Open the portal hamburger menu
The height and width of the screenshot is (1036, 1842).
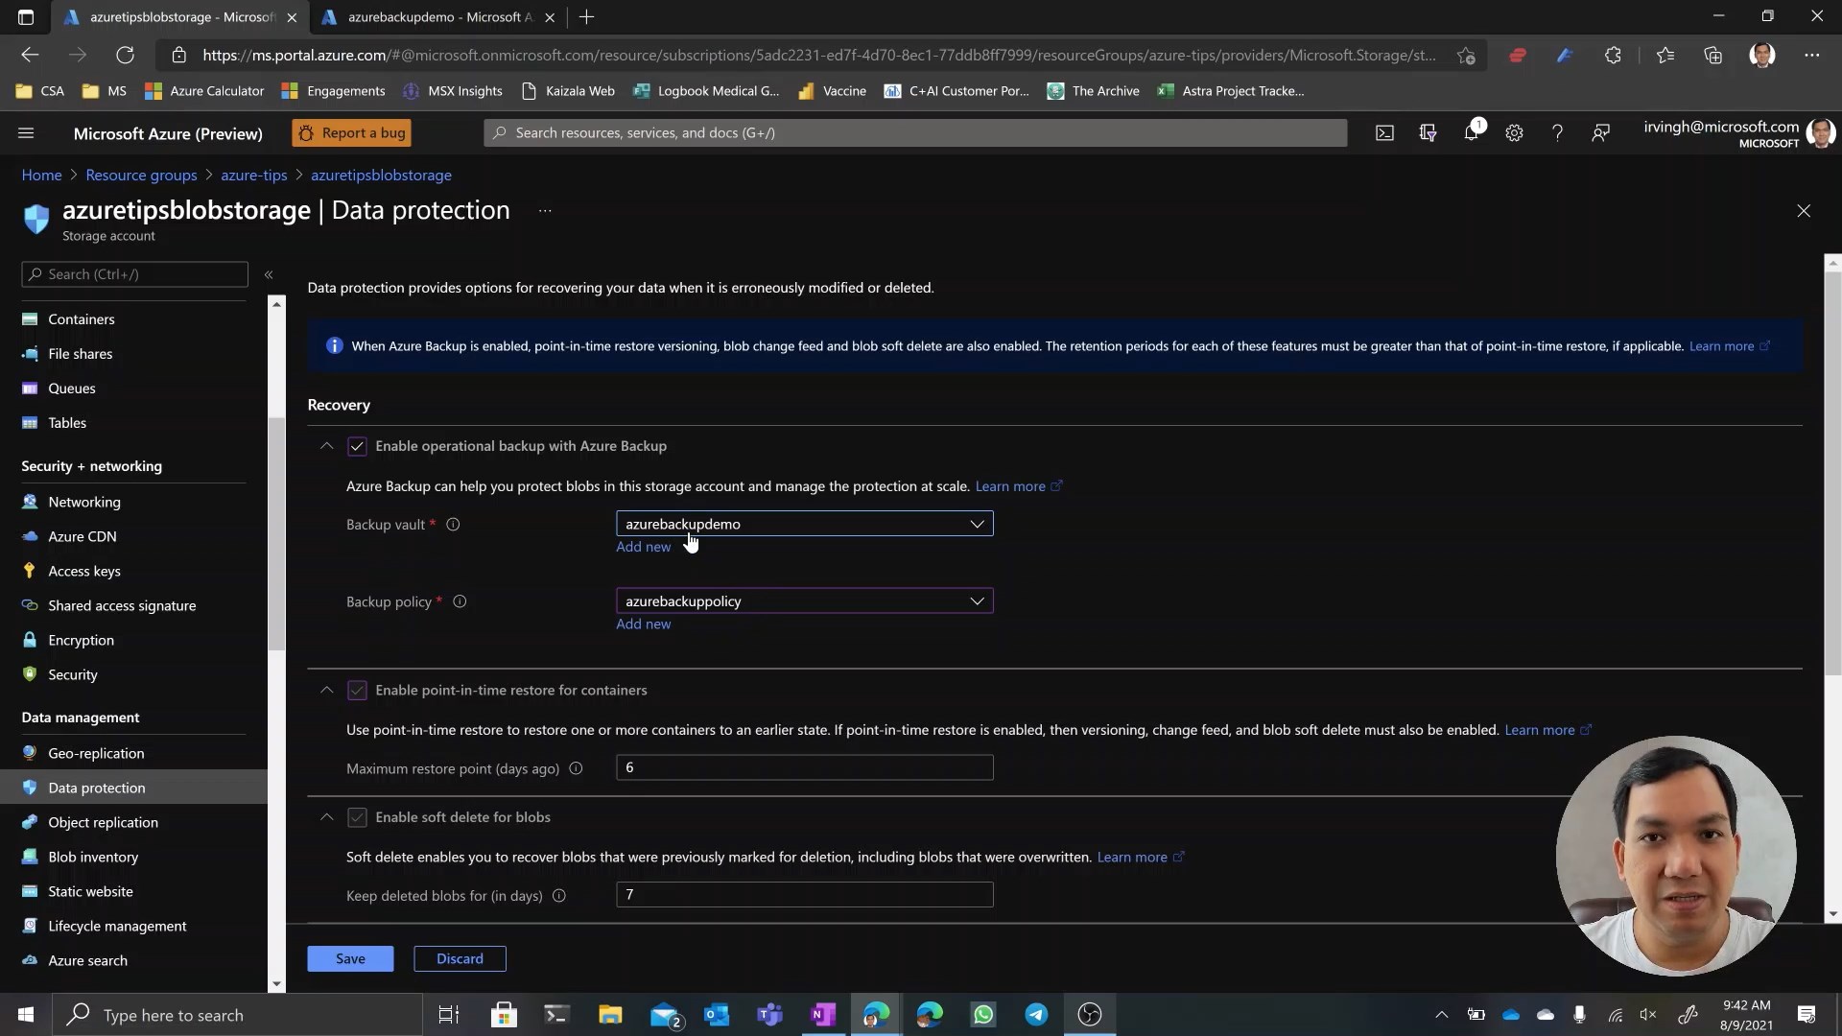[x=26, y=133]
